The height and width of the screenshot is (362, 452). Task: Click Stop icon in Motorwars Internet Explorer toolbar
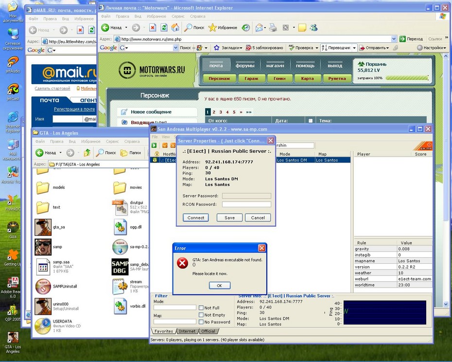coord(153,28)
